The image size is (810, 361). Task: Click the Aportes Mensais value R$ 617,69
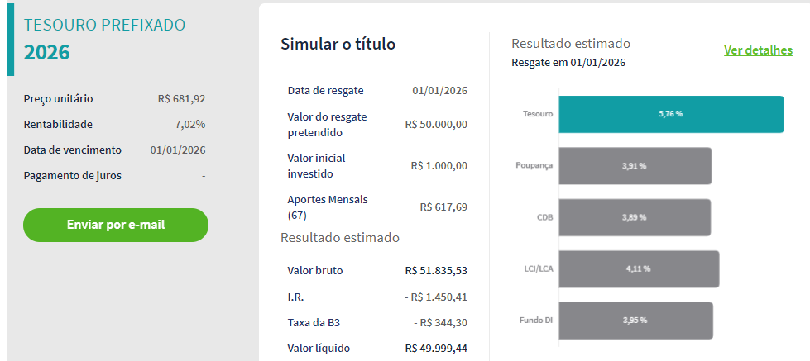(443, 207)
